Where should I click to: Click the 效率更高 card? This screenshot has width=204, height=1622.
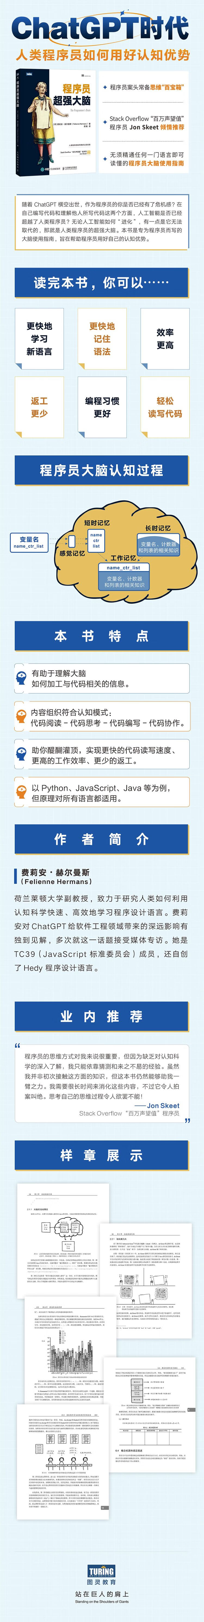165,339
